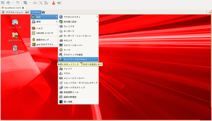Click the リムーバブル・デバイスとメディア disc icon
This screenshot has width=212, height=121.
point(61,83)
